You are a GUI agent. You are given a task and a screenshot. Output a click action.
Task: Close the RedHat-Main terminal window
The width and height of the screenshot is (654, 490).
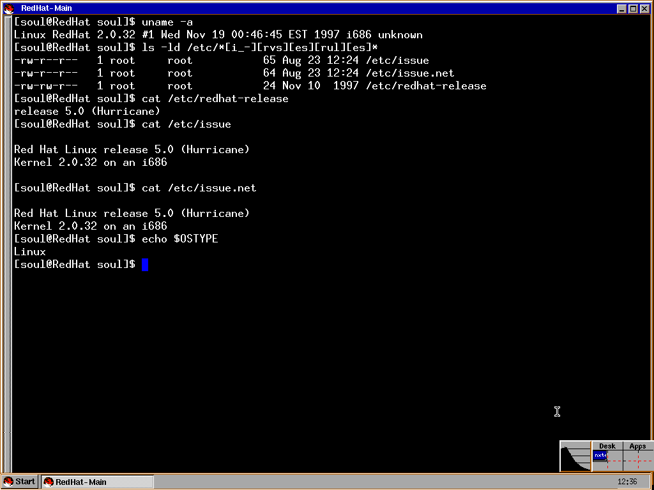click(644, 9)
